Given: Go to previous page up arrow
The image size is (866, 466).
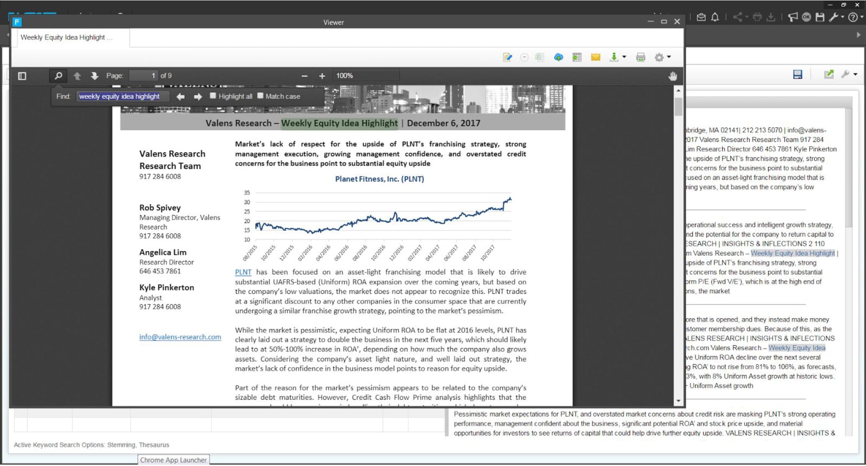Looking at the screenshot, I should pos(77,76).
